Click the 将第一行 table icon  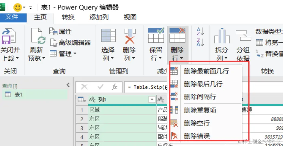coord(260,42)
